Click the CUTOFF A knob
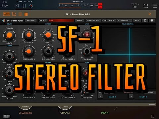The height and width of the screenshot is (119, 159). pyautogui.click(x=29, y=35)
